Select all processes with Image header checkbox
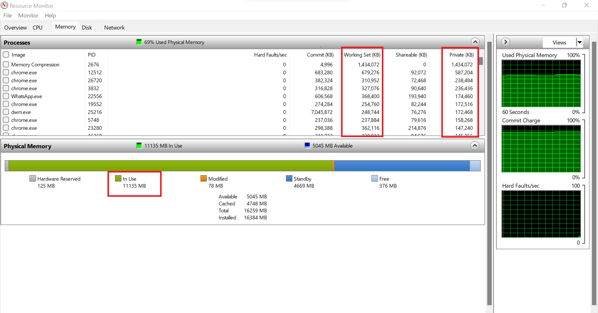This screenshot has width=598, height=313. 6,55
